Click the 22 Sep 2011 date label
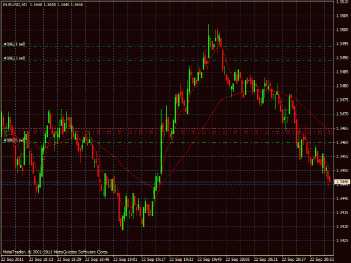This screenshot has height=263, width=351. [x=12, y=260]
